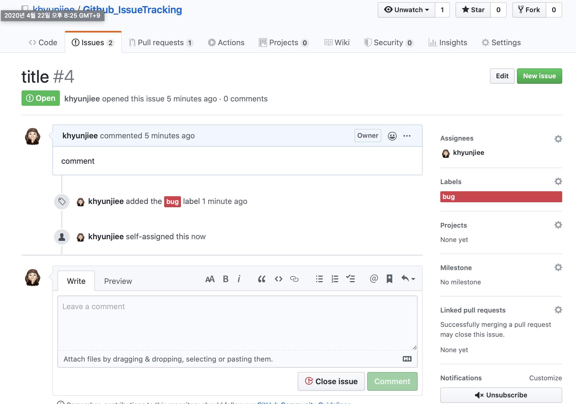Mention a user with the @ icon
576x404 pixels.
(x=374, y=279)
